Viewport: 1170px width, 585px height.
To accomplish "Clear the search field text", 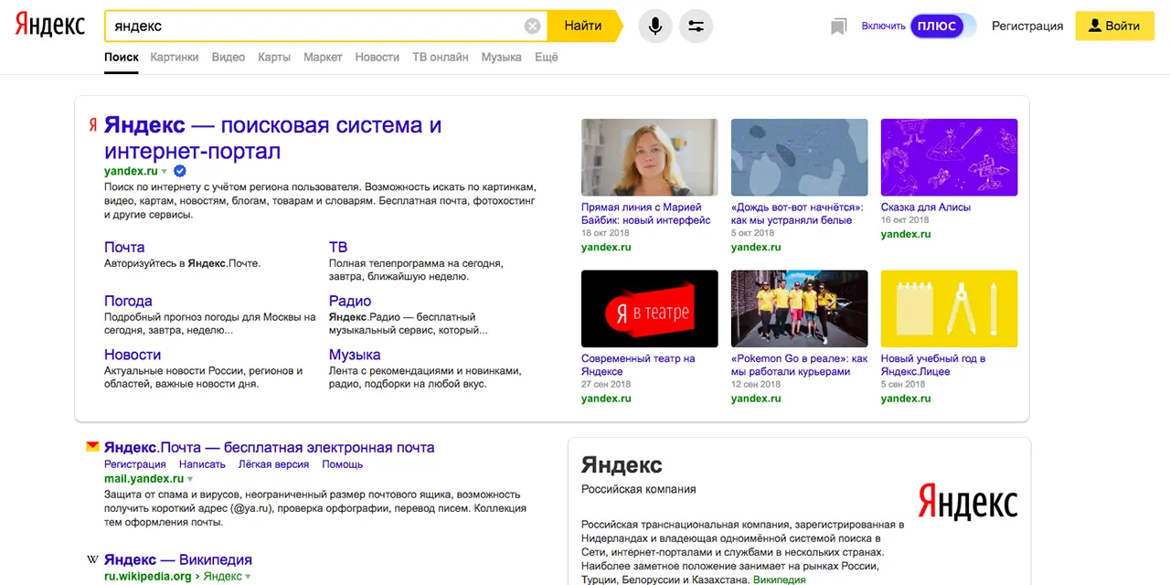I will pyautogui.click(x=532, y=27).
